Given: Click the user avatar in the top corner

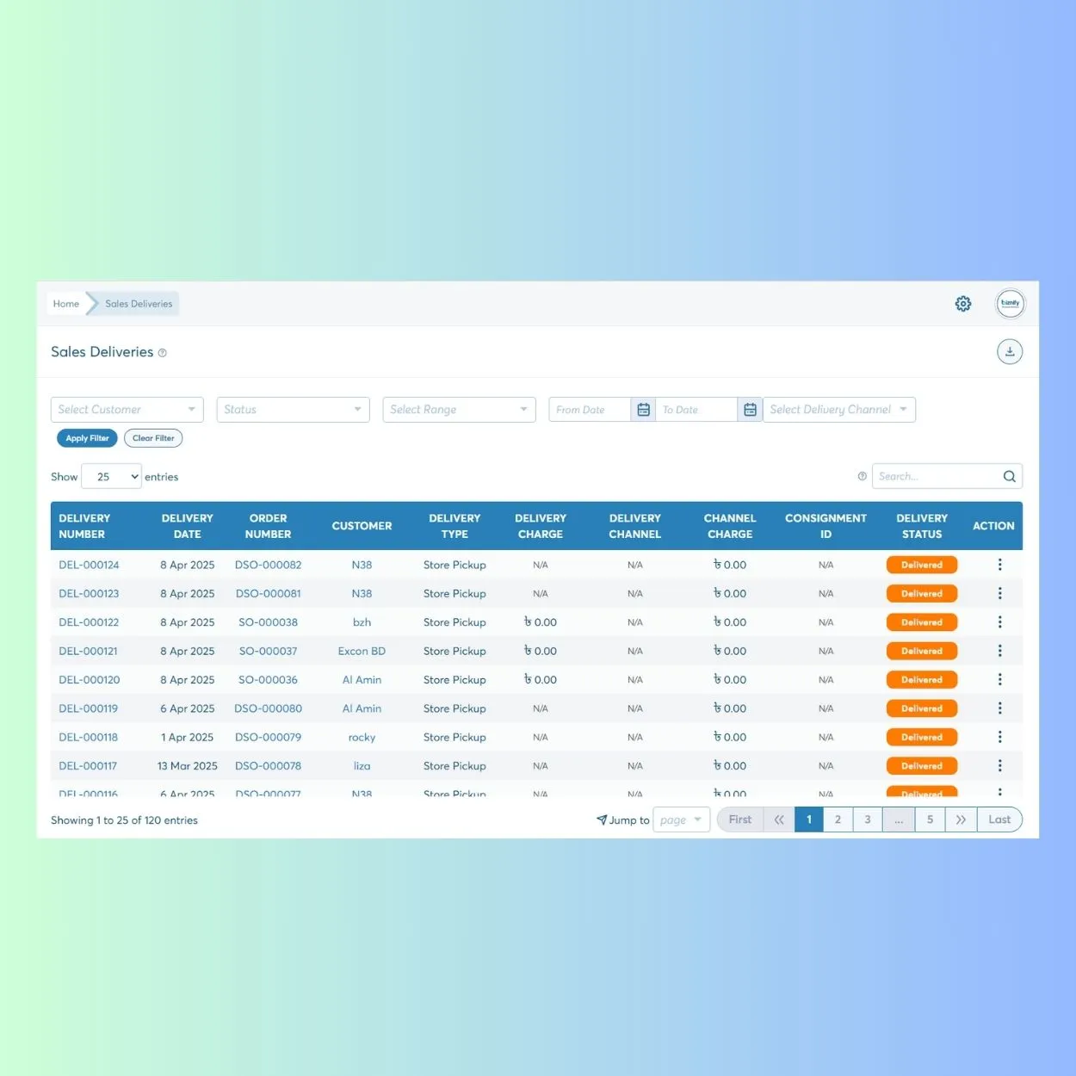Looking at the screenshot, I should coord(1010,303).
